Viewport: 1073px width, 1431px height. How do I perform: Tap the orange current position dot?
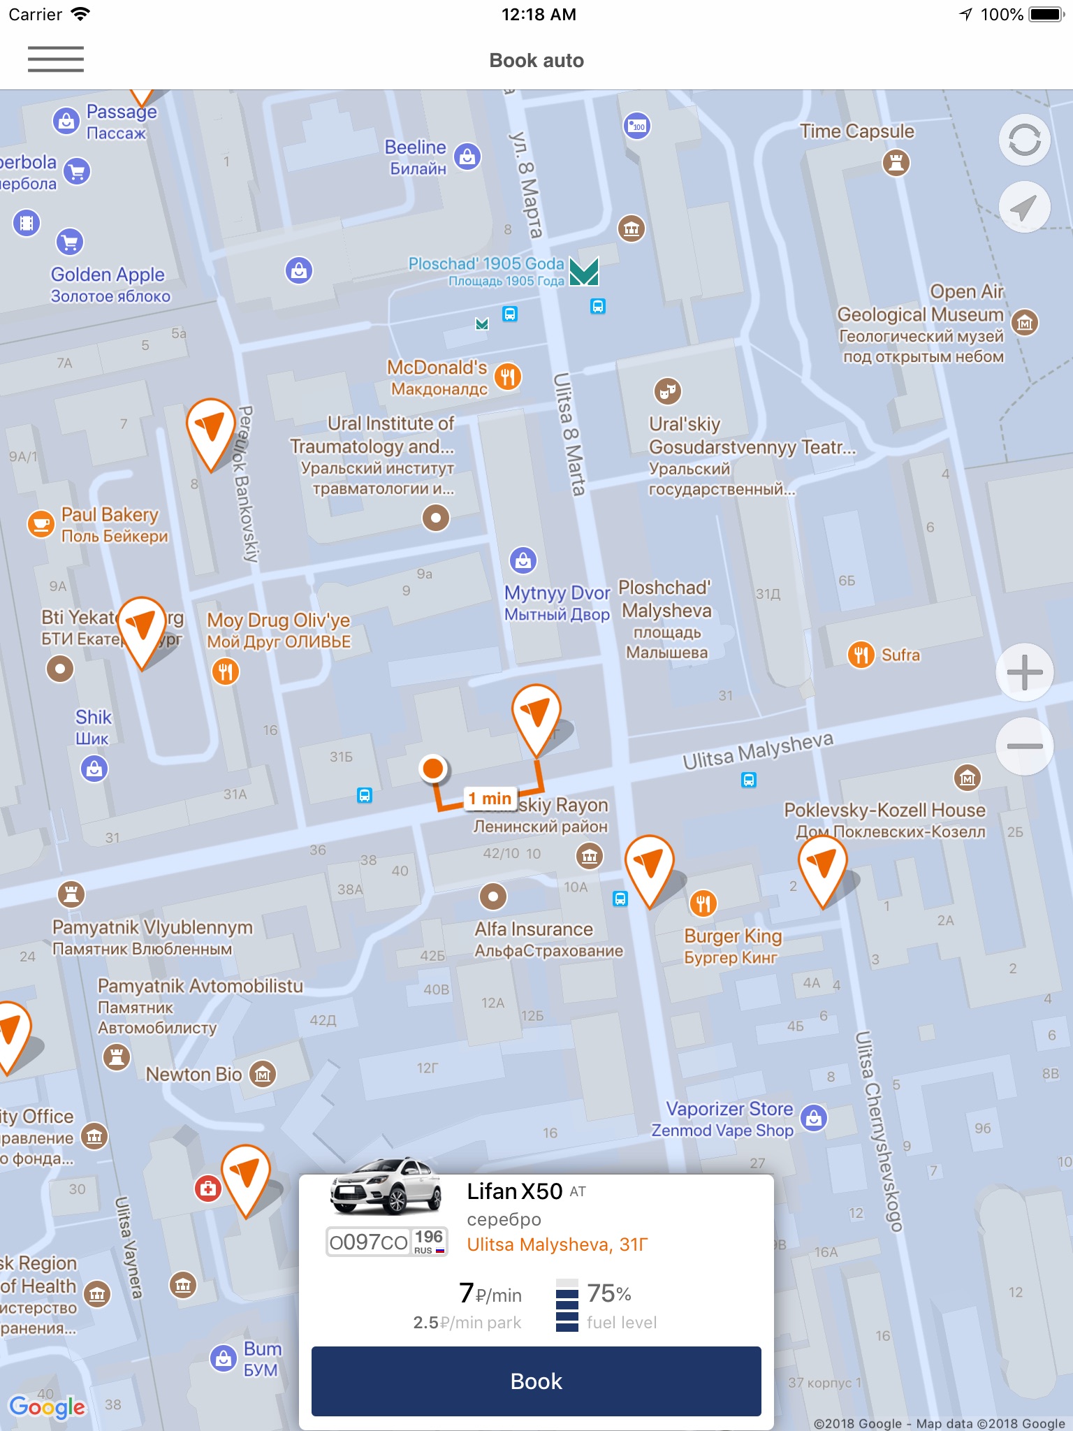click(x=433, y=769)
